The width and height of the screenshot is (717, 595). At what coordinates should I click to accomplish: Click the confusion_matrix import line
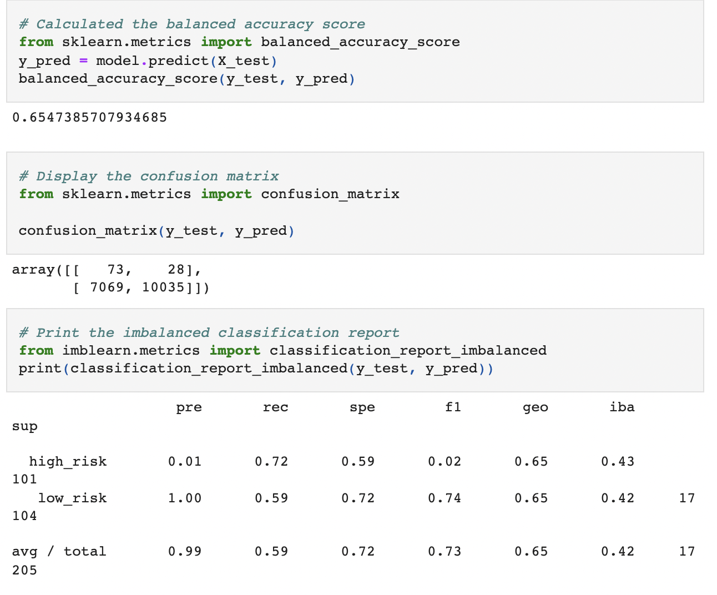pos(209,194)
